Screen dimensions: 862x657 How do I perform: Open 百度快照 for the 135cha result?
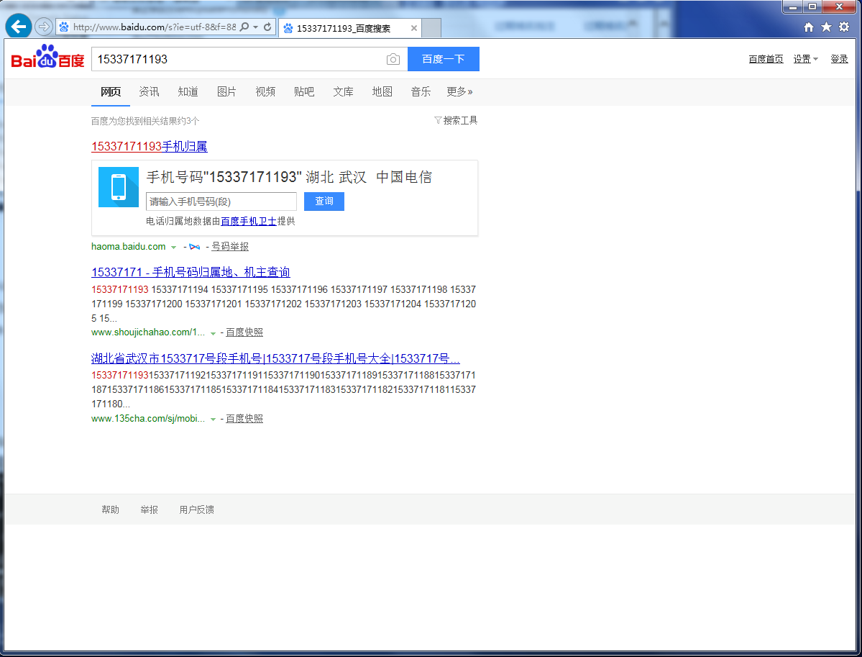244,419
